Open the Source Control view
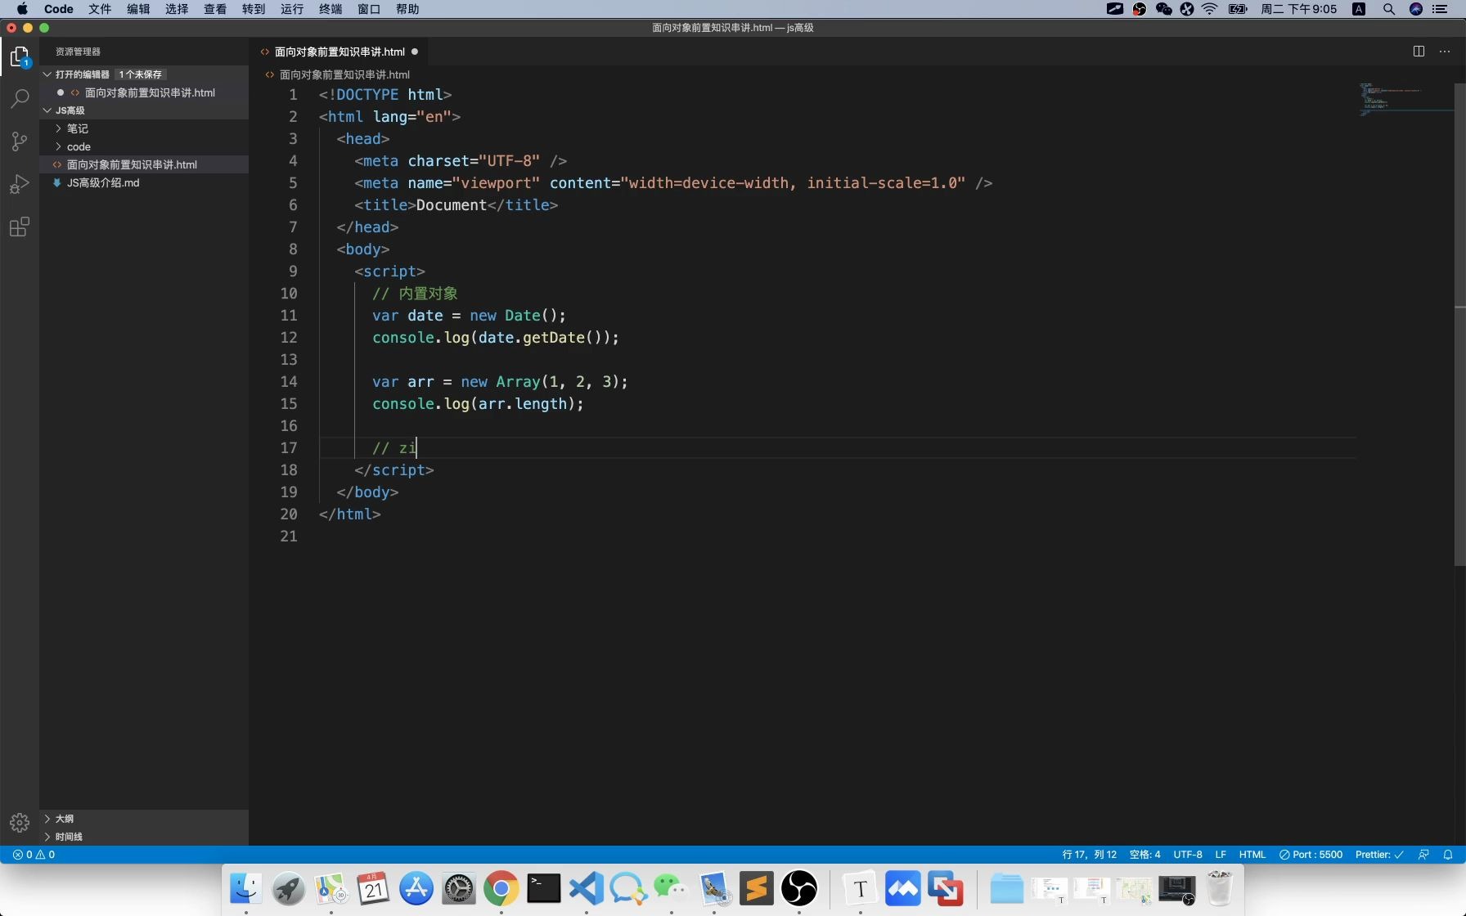This screenshot has height=916, width=1466. (20, 141)
